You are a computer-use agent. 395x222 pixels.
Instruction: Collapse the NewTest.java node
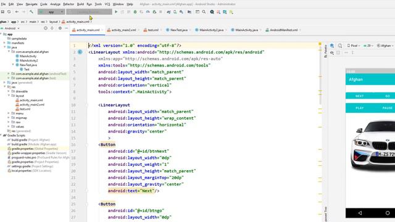(13, 65)
